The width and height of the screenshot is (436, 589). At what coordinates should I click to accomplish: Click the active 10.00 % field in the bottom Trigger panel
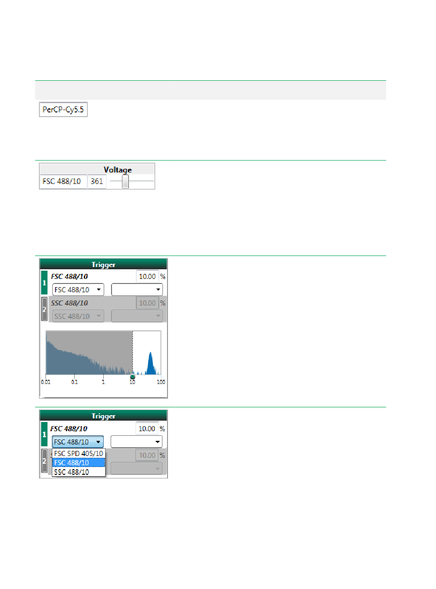pyautogui.click(x=147, y=428)
